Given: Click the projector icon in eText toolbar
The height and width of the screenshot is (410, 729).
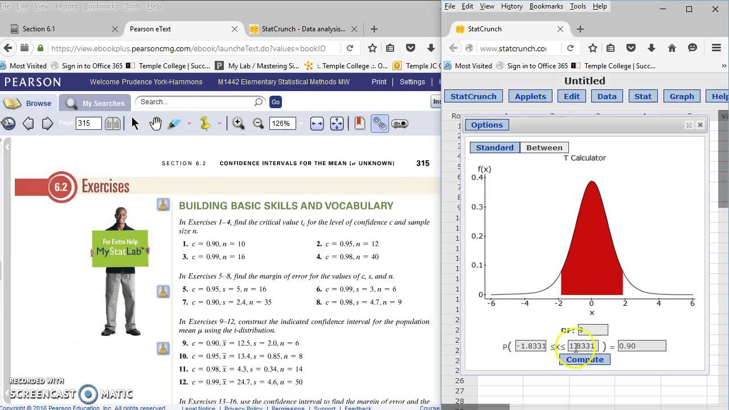Looking at the screenshot, I should tap(400, 124).
